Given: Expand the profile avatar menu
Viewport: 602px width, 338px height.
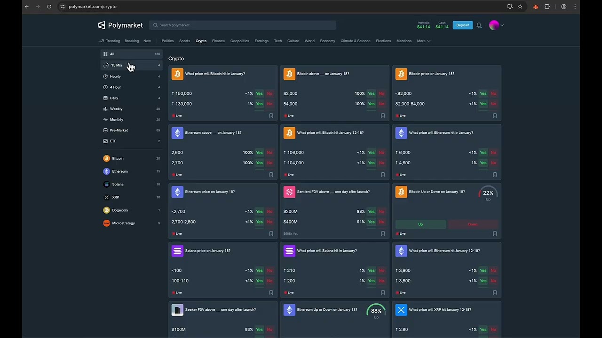Looking at the screenshot, I should (496, 25).
